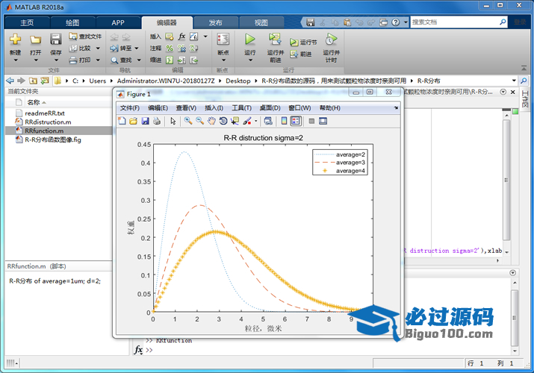Click the editor vertical scrollbar
This screenshot has height=373, width=534.
pos(506,180)
